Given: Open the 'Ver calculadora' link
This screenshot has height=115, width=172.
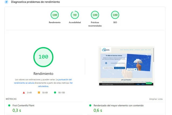Looking at the screenshot, I should pyautogui.click(x=55, y=85).
